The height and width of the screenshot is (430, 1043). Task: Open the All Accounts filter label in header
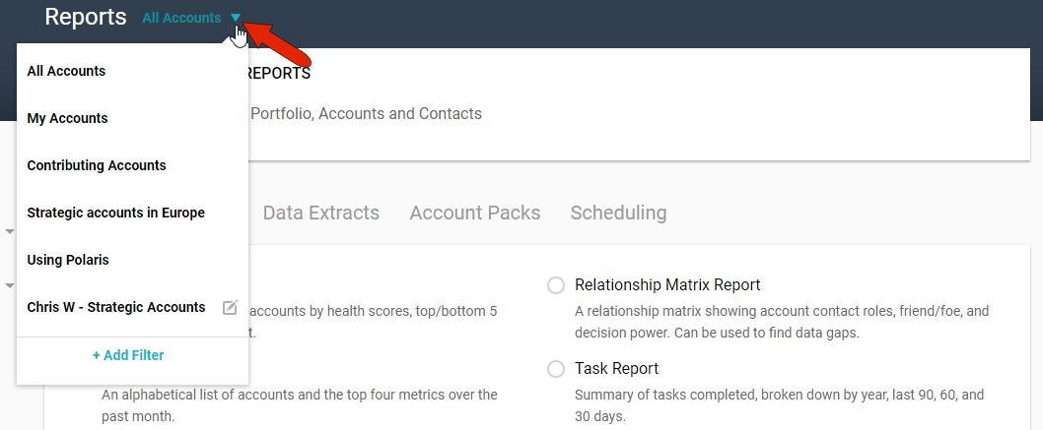point(181,18)
